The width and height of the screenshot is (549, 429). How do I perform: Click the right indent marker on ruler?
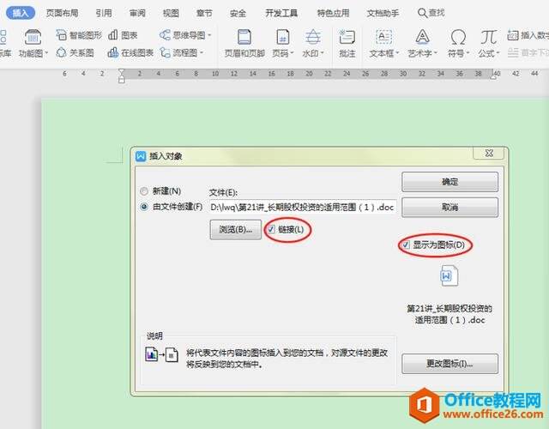(x=493, y=76)
